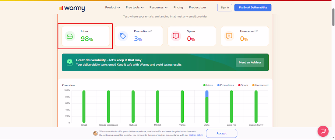This screenshot has height=140, width=335.
Task: Click the Sign In button
Action: click(x=224, y=8)
